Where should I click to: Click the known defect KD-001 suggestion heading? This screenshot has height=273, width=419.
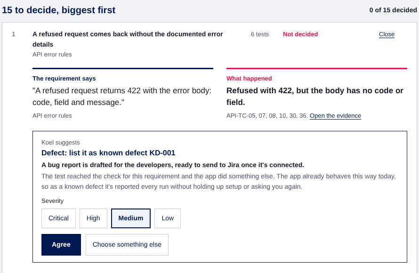click(108, 153)
